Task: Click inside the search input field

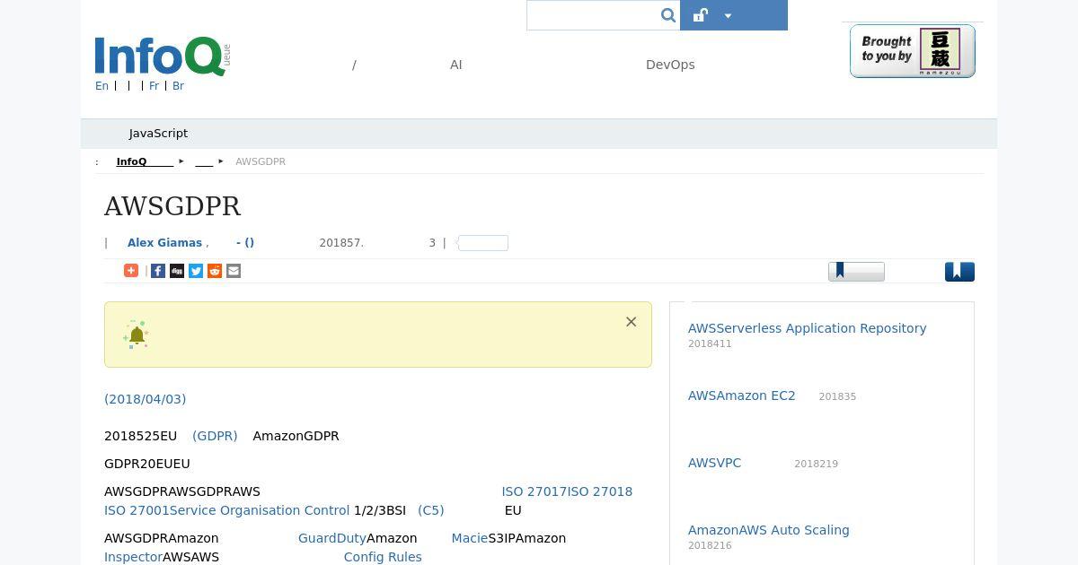Action: pos(593,15)
